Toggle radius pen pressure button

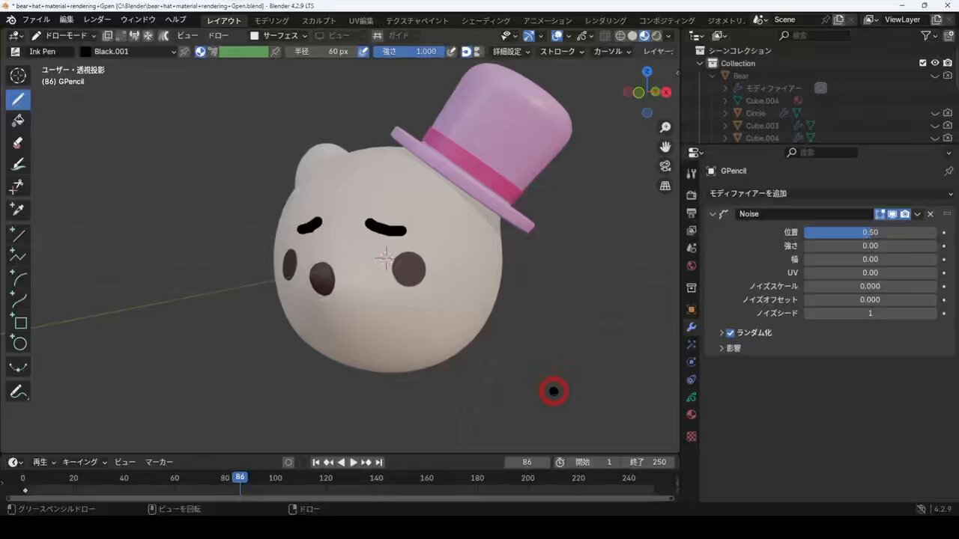click(363, 52)
